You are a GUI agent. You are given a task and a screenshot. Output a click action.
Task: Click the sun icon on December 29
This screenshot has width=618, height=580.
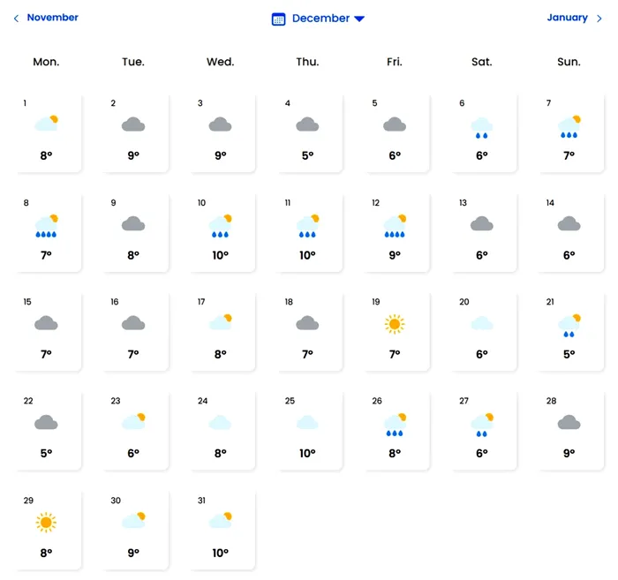click(x=46, y=523)
